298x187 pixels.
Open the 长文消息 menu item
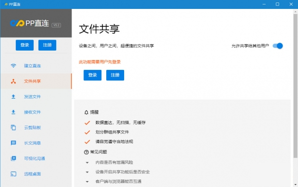(x=36, y=143)
